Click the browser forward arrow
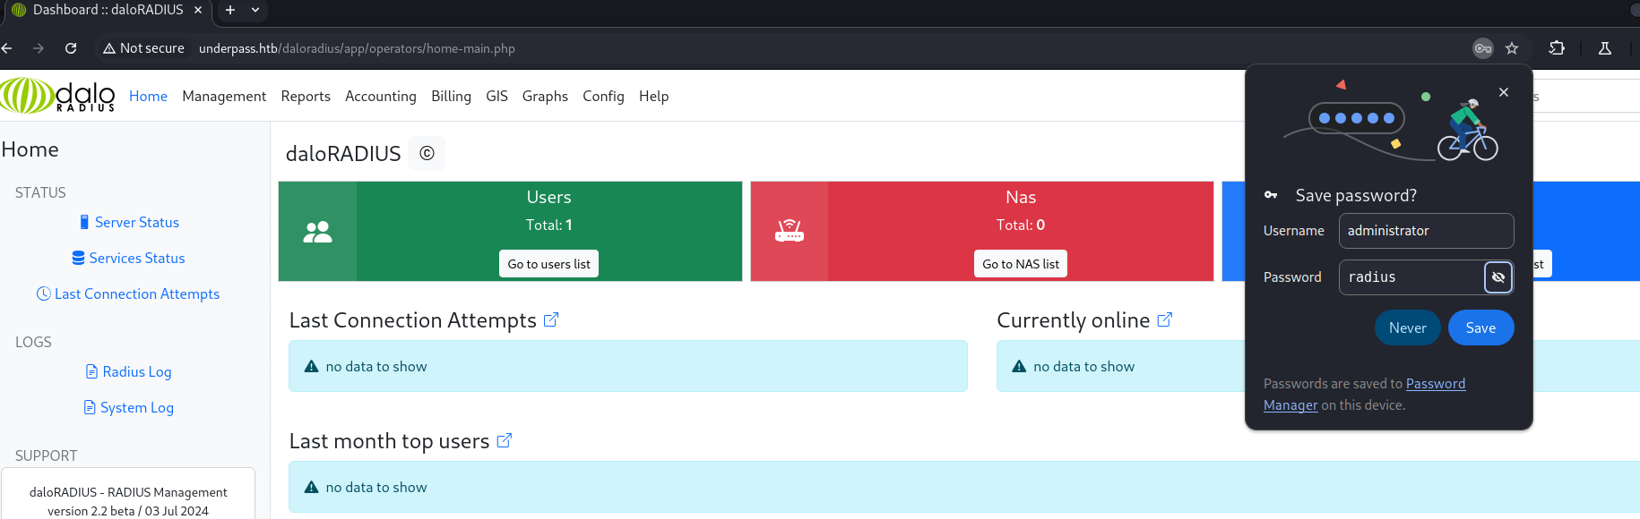The height and width of the screenshot is (519, 1640). (39, 48)
